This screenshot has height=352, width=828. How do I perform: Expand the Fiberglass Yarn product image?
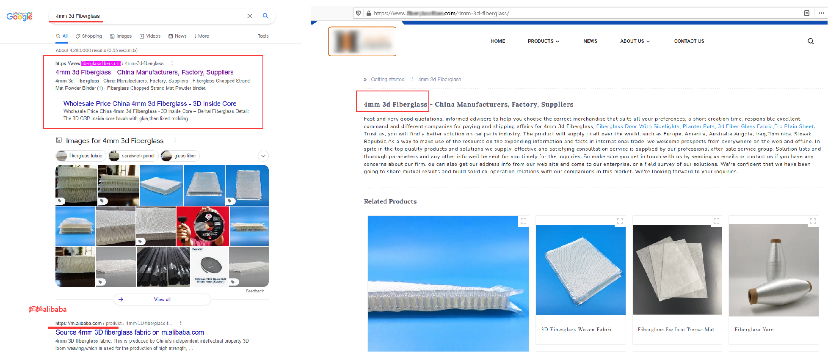pyautogui.click(x=813, y=221)
